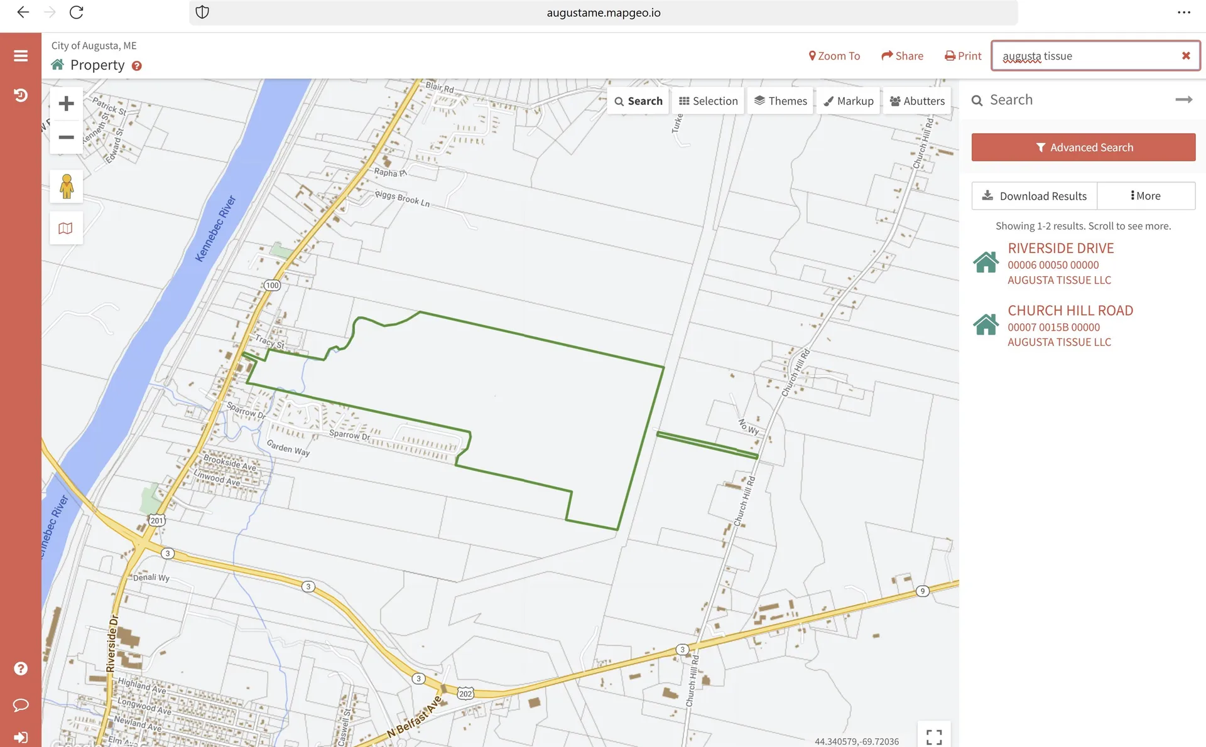Open the recent history panel in sidebar
This screenshot has height=747, width=1206.
[21, 95]
